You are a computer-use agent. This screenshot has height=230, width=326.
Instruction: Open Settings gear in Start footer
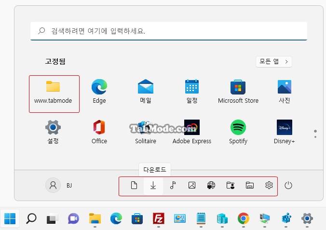click(x=269, y=185)
